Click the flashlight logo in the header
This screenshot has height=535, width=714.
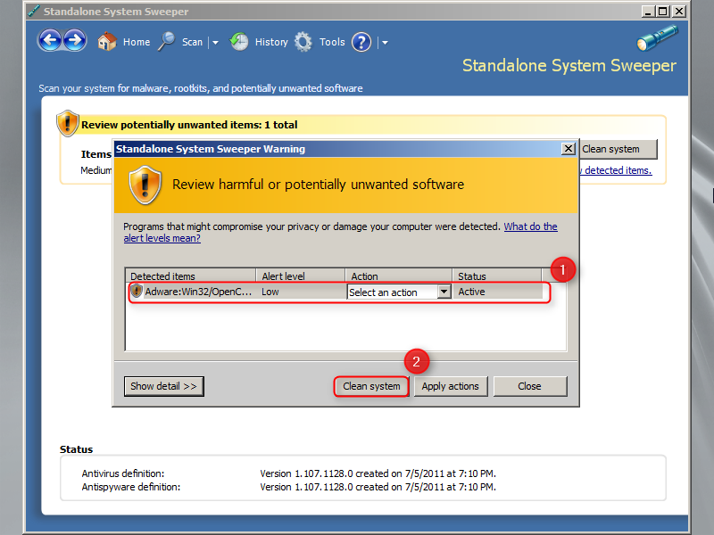657,39
